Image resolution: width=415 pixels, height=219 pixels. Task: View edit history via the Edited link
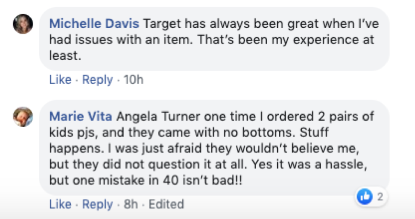166,204
